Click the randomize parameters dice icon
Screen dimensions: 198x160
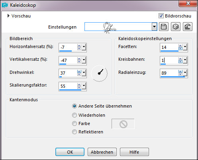176,27
